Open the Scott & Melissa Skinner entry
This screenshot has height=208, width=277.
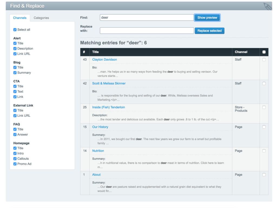[x=109, y=83]
